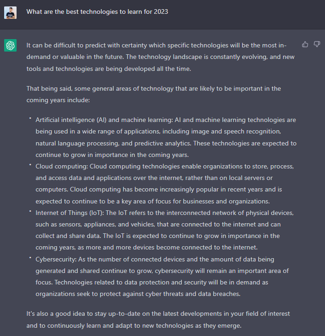
Task: Give the response a thumbs up
Action: [305, 44]
